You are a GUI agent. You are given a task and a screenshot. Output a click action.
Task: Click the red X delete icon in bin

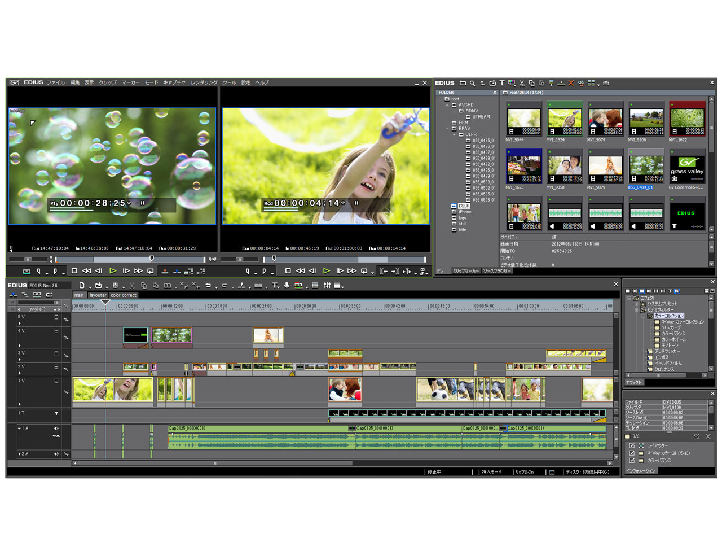click(x=571, y=83)
